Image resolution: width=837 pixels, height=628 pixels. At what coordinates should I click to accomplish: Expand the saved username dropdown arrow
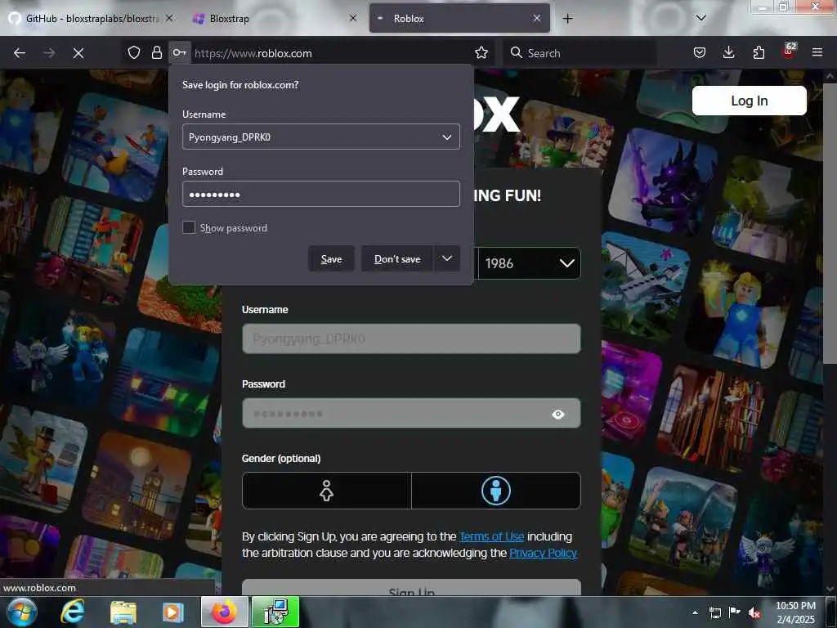(447, 137)
